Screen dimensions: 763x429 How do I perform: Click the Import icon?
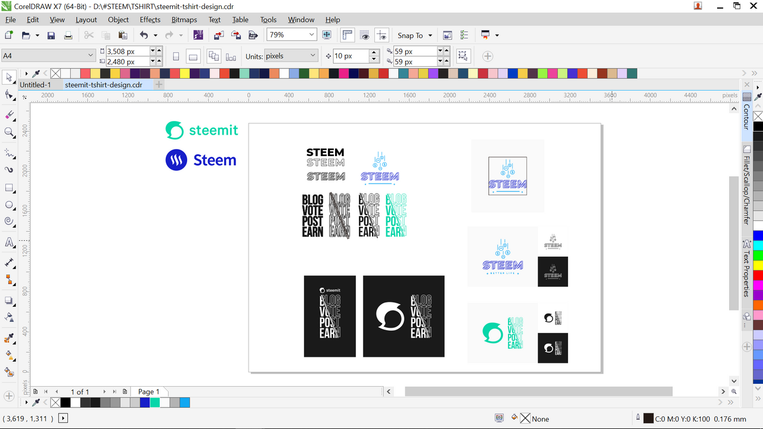pyautogui.click(x=218, y=35)
